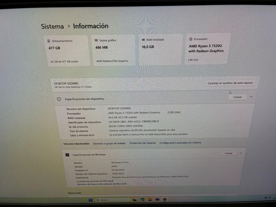Open Contrato de servicios de Microsoft

click(x=95, y=181)
